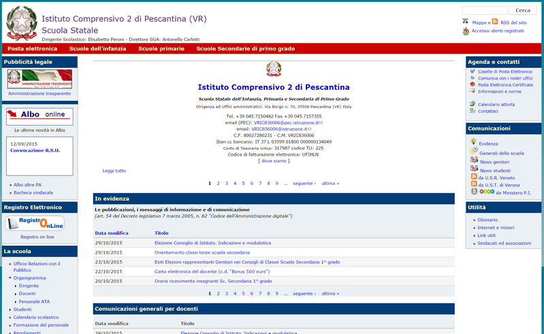Open the RSS del sito link
The image size is (544, 334).
click(x=513, y=22)
